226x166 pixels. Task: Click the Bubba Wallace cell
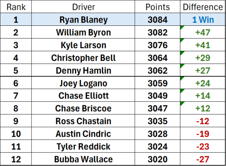[84, 159]
